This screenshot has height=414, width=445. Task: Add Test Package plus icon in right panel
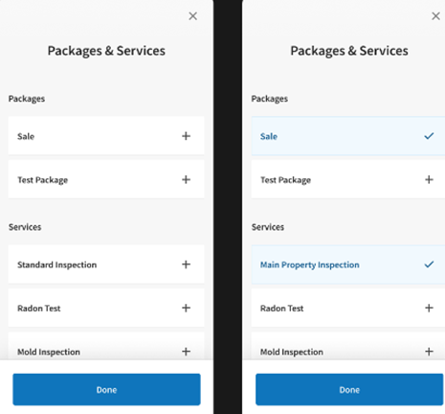pyautogui.click(x=429, y=179)
